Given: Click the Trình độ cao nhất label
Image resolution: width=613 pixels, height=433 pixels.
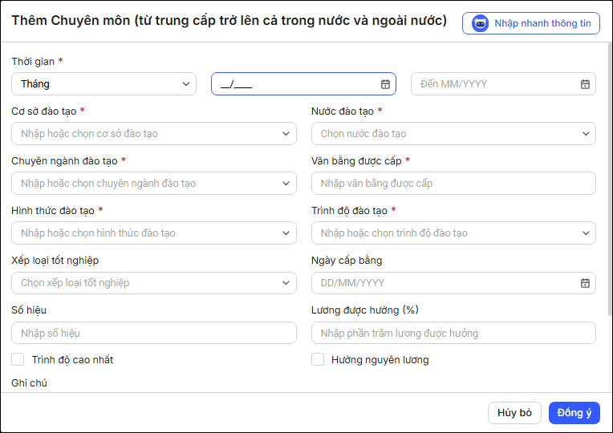Looking at the screenshot, I should [72, 359].
